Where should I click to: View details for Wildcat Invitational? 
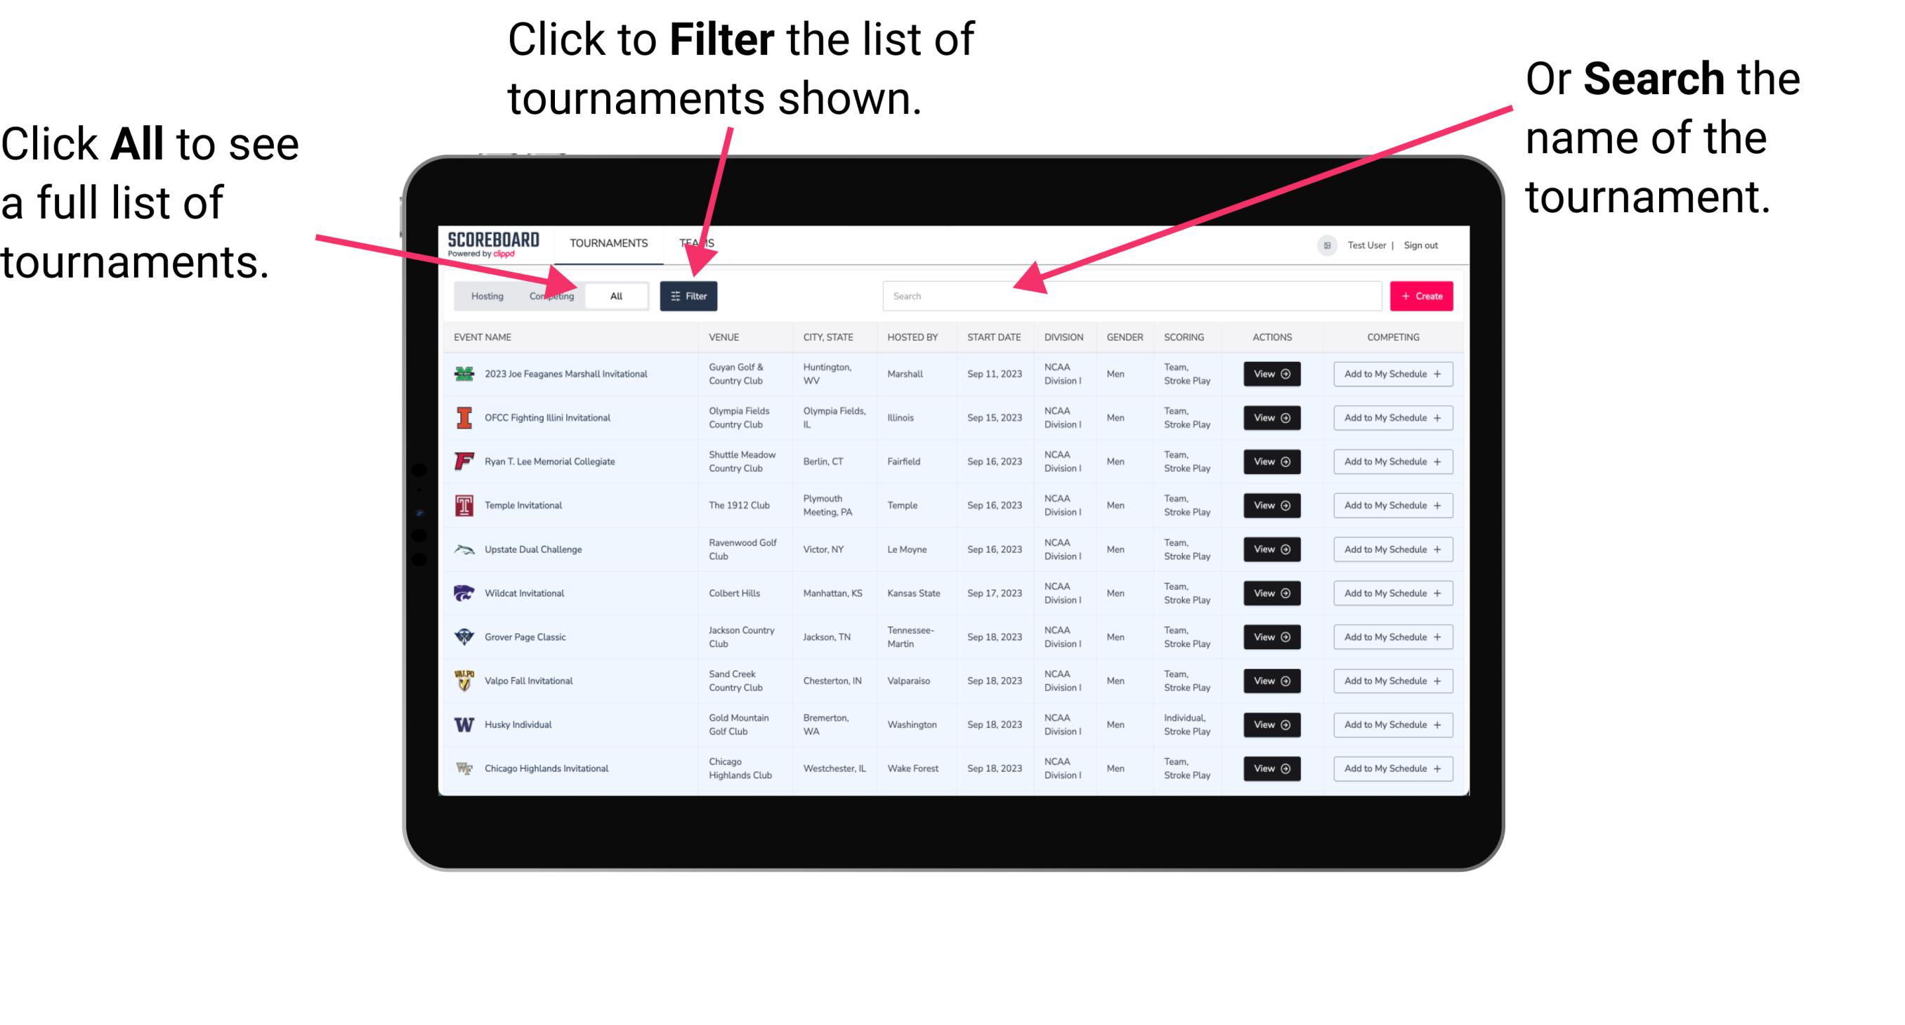[x=1271, y=593]
